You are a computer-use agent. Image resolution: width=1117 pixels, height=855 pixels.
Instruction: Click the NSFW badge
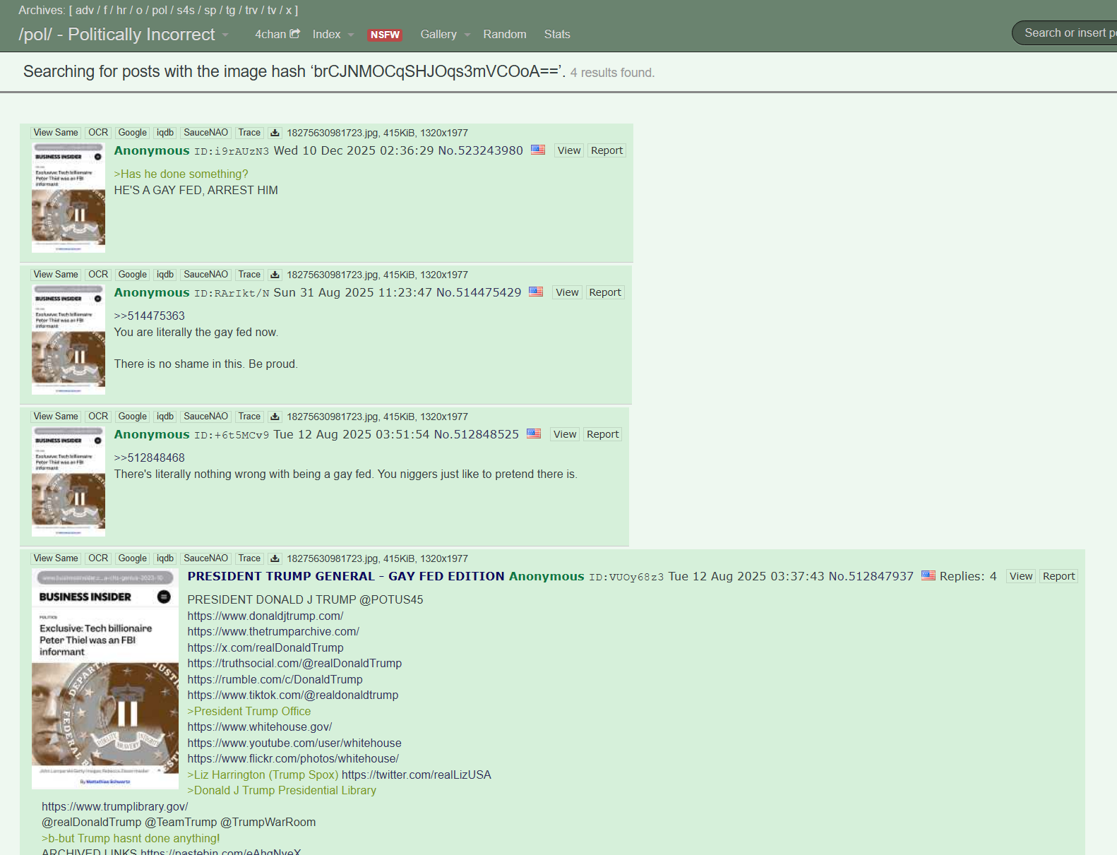tap(385, 35)
